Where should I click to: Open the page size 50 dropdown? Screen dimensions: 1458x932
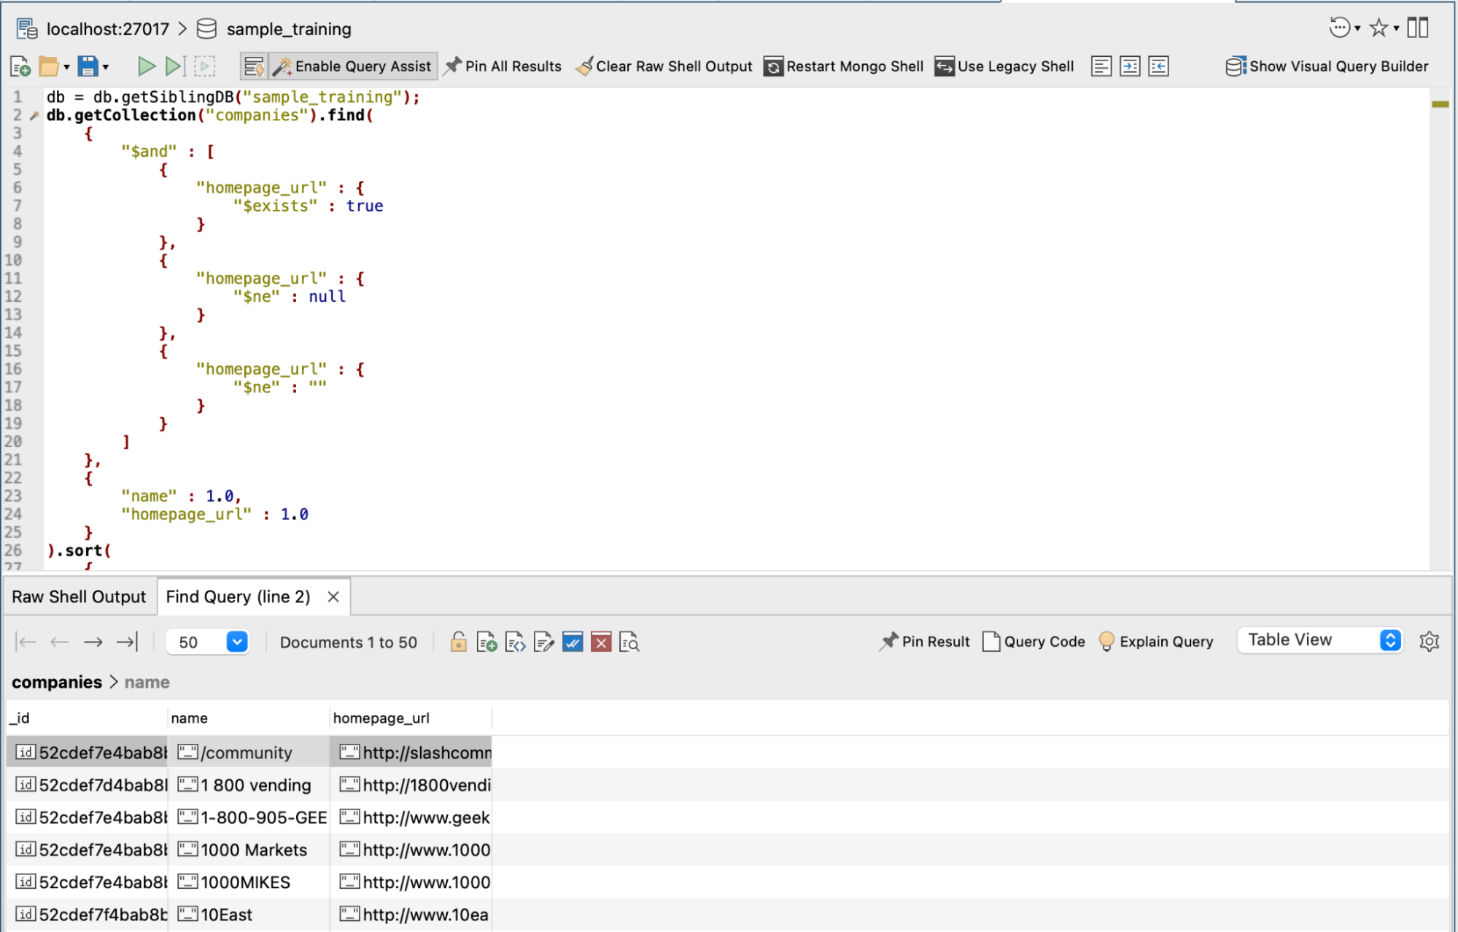(236, 642)
